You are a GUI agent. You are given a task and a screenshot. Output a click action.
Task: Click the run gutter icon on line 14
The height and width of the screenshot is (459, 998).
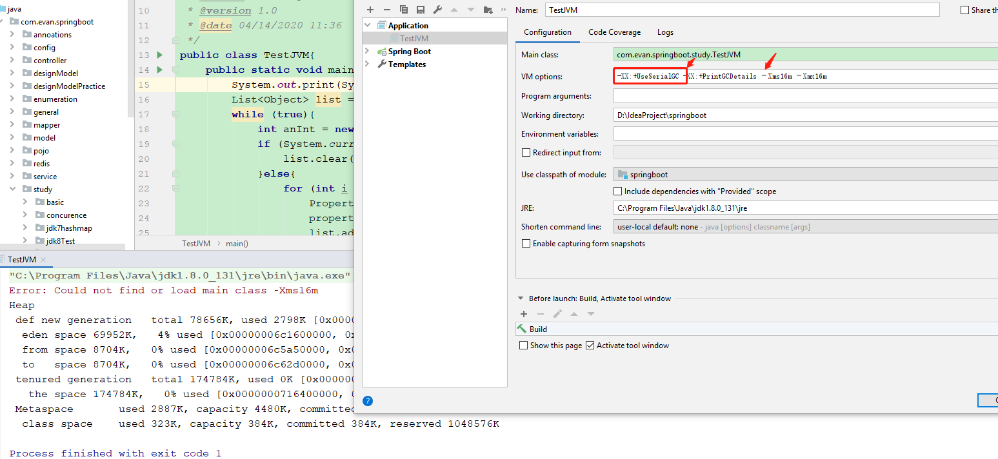(x=159, y=70)
